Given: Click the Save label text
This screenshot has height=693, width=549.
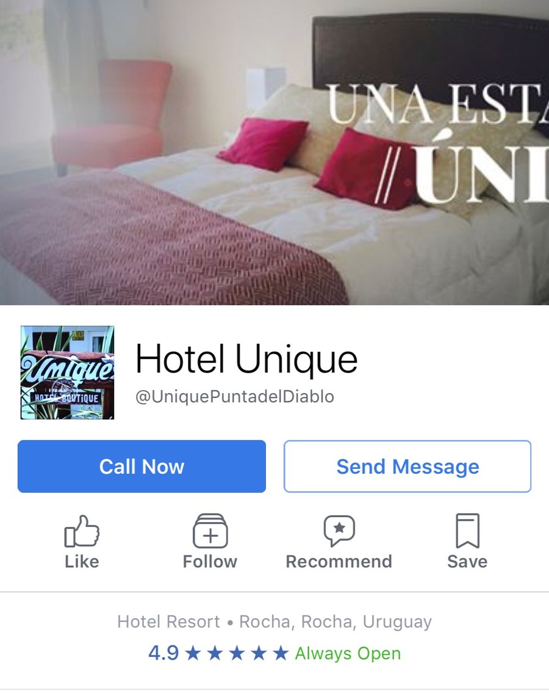Looking at the screenshot, I should [467, 562].
